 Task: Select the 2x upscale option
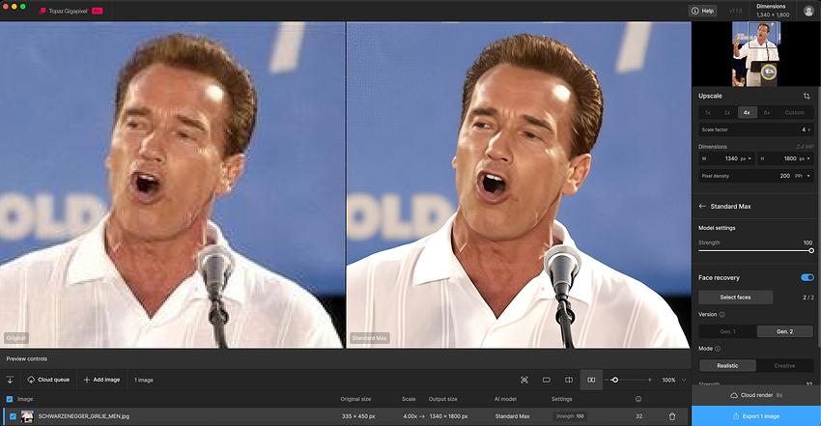tap(726, 112)
